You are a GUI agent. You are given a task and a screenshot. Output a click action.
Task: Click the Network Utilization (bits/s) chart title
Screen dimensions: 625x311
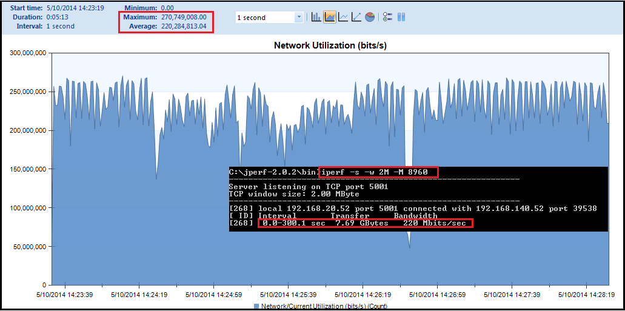click(330, 45)
